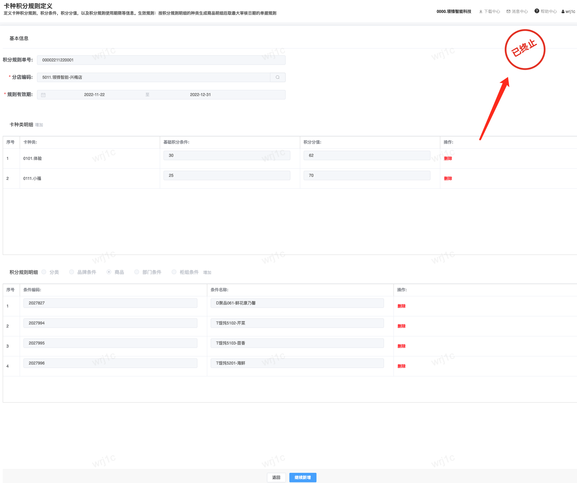Image resolution: width=577 pixels, height=483 pixels.
Task: Delete the 0101.体验 card type row
Action: 448,159
